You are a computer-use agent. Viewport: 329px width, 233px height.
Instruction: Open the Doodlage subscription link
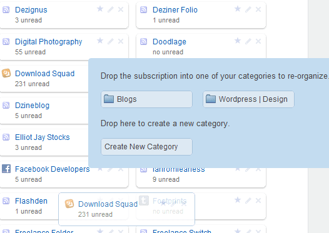click(x=170, y=42)
